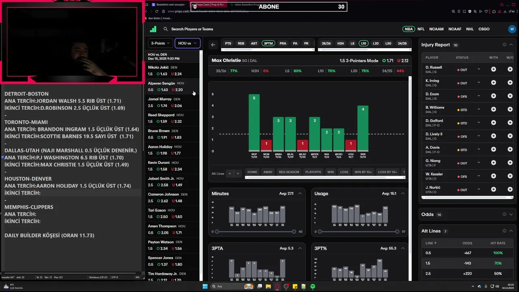
Task: Click the green NOP 11/22 bar
Action: (254, 123)
